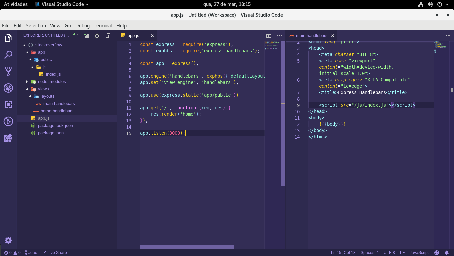Viewport: 454px width, 256px height.
Task: Change language mode via JavaScript status item
Action: pos(419,253)
